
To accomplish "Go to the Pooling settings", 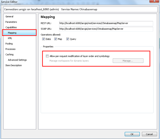I will (x=9, y=44).
